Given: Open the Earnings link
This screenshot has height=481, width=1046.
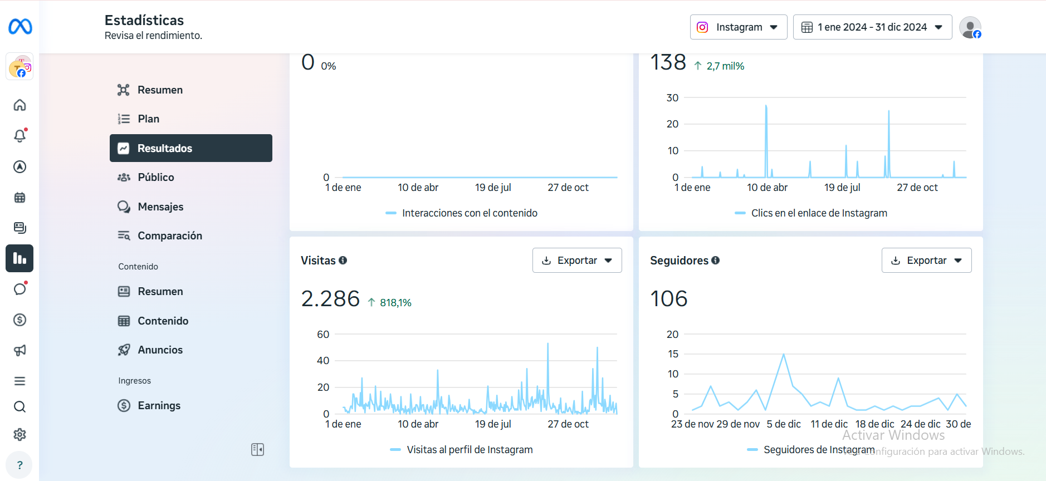Looking at the screenshot, I should (159, 406).
